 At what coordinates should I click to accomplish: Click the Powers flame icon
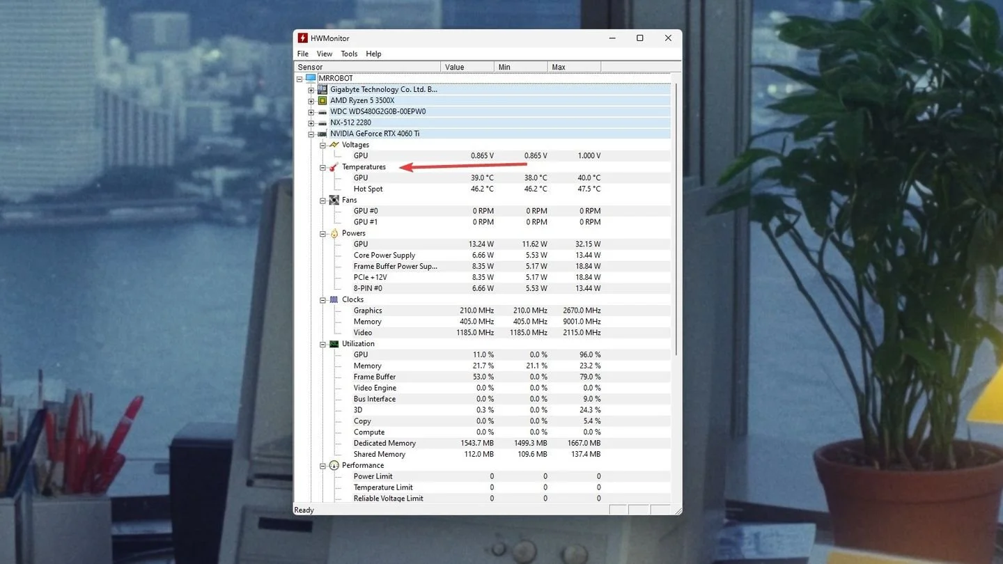(334, 233)
